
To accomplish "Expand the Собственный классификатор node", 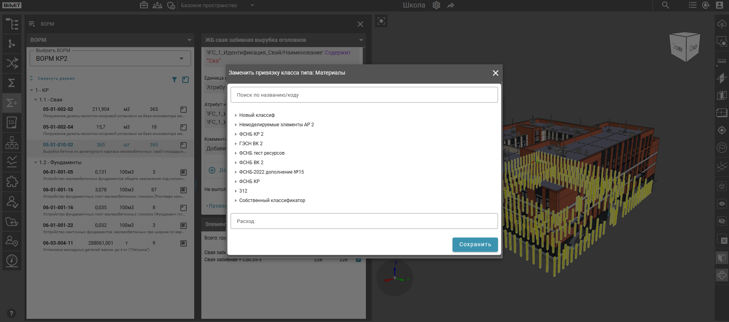I will pos(236,200).
